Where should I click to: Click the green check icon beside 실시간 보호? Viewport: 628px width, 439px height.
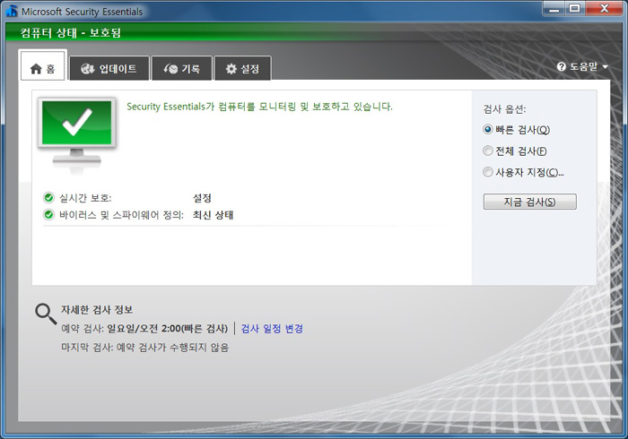point(48,198)
